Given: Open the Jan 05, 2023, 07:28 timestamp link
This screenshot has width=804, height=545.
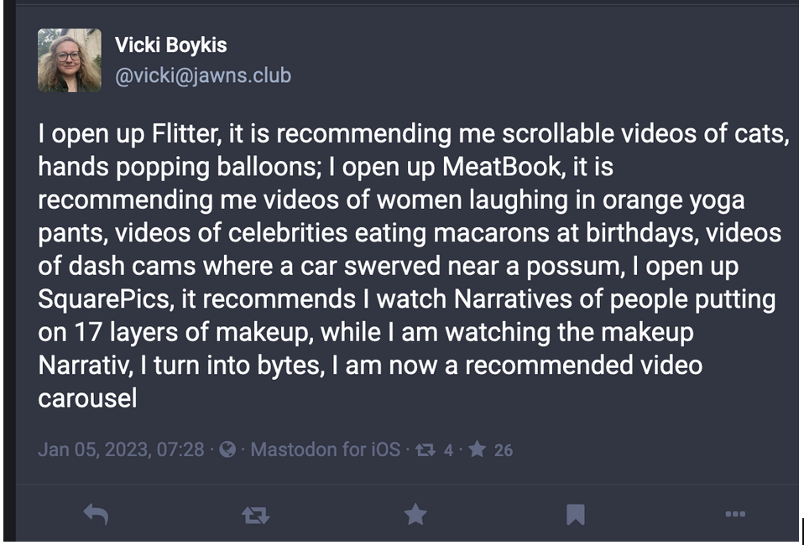Looking at the screenshot, I should pos(121,449).
